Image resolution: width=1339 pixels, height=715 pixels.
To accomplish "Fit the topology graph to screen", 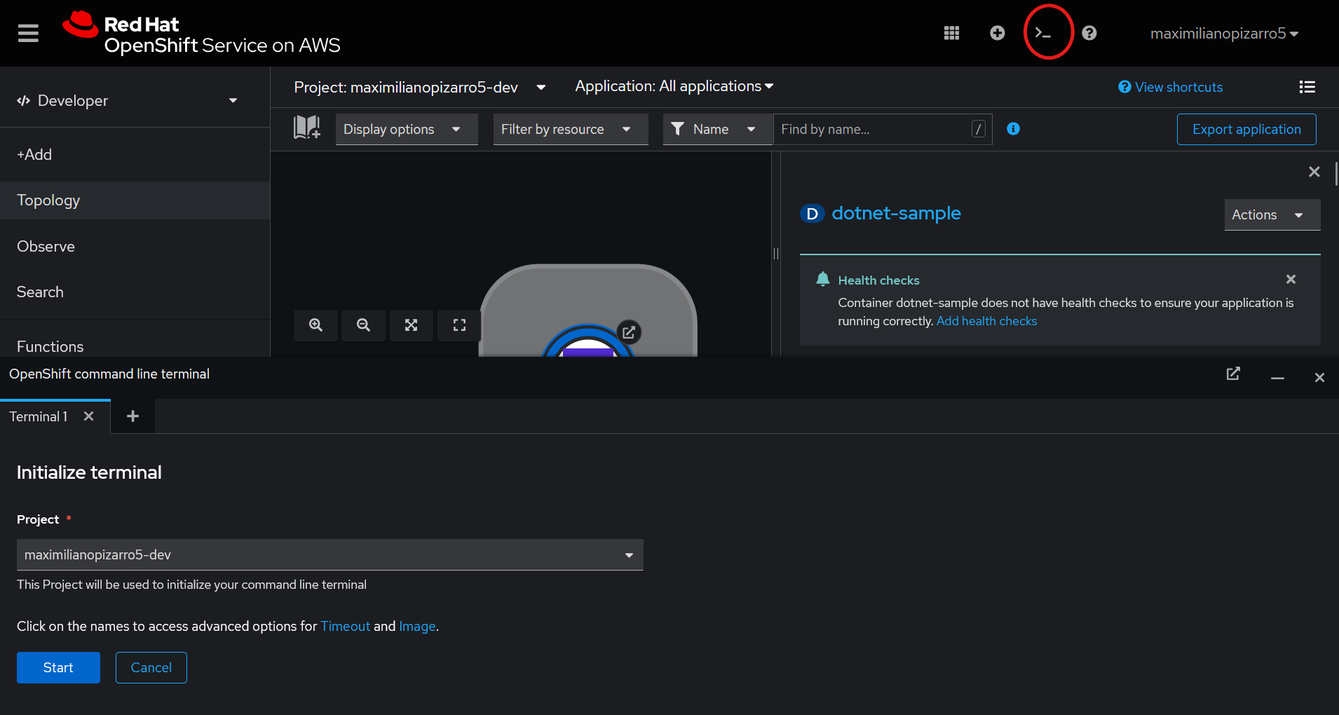I will click(x=412, y=325).
